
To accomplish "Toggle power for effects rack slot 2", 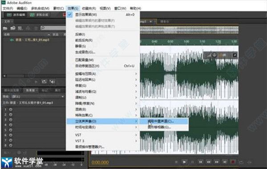I will [11, 115].
